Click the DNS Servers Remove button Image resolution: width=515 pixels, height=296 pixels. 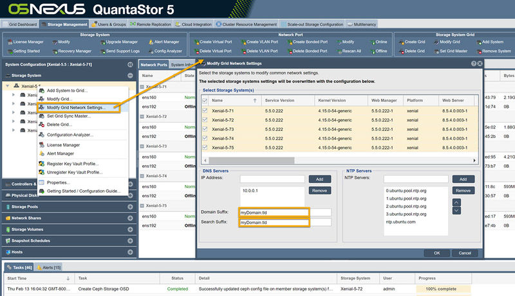click(x=319, y=191)
